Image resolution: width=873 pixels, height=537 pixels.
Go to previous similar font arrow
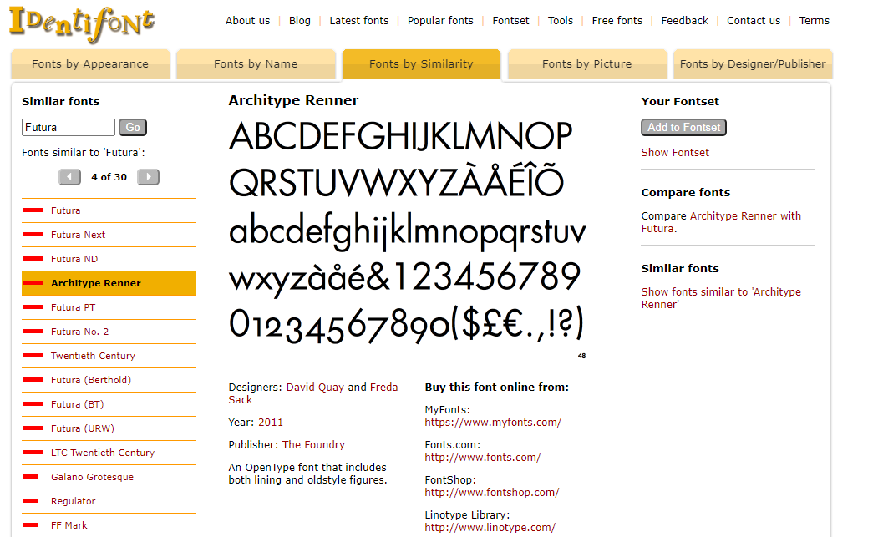(69, 177)
